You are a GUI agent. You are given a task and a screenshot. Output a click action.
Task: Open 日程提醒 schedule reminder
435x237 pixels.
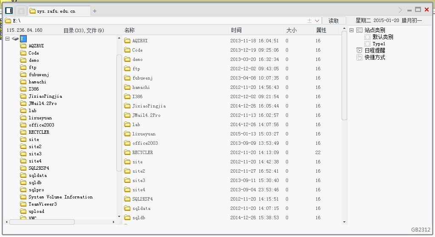click(x=375, y=50)
